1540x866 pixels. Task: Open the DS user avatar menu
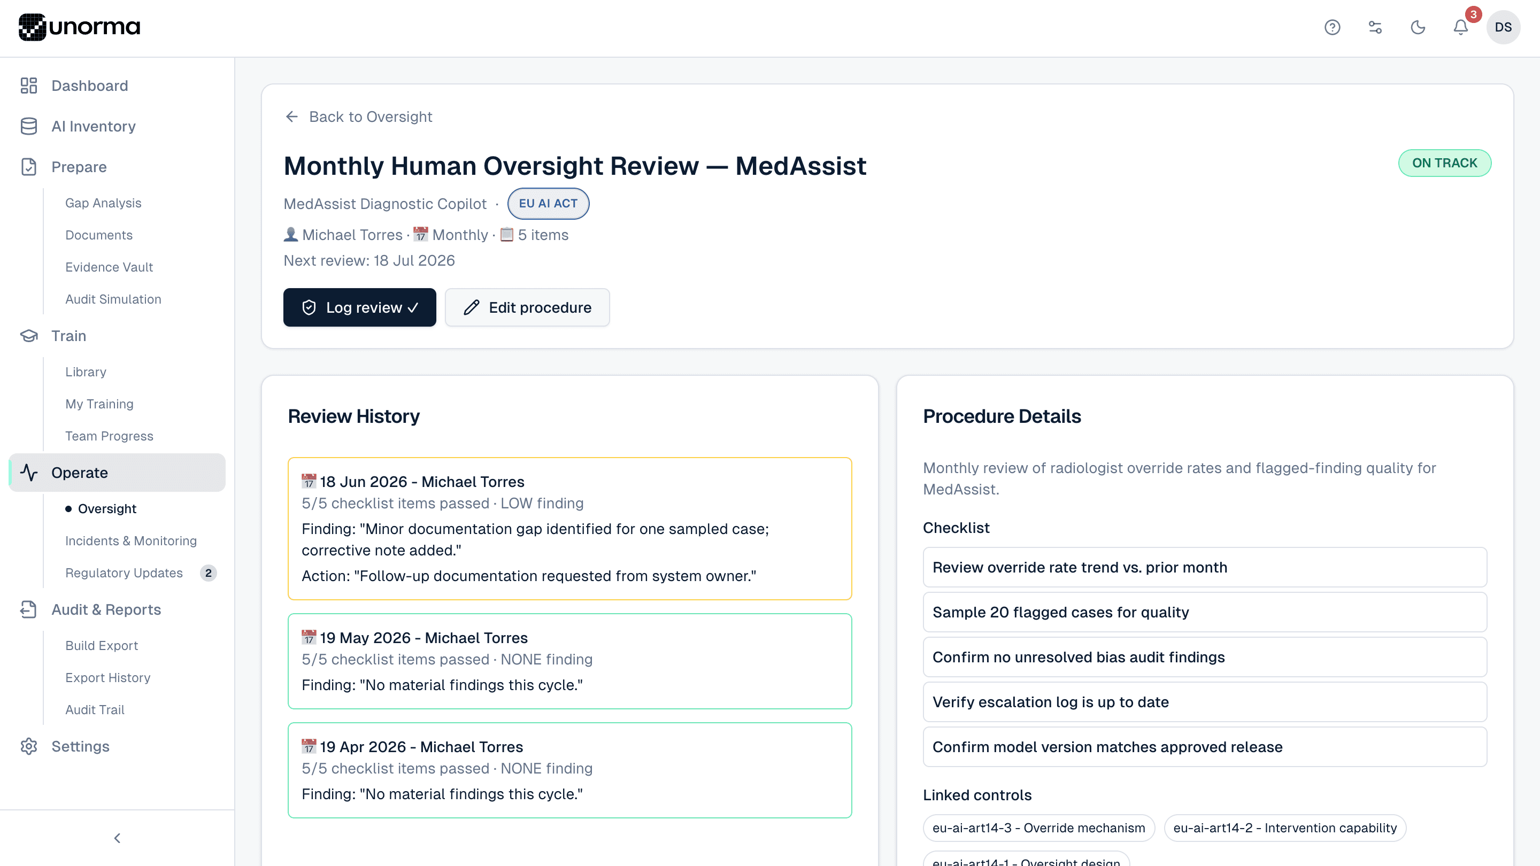pyautogui.click(x=1503, y=27)
